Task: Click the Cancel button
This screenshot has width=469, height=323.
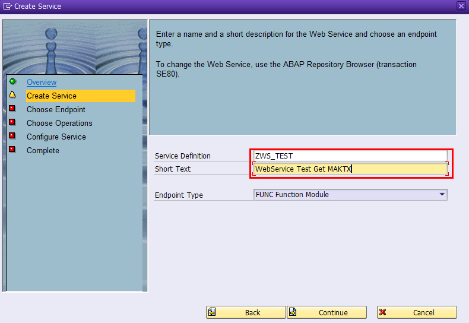Action: pyautogui.click(x=417, y=312)
